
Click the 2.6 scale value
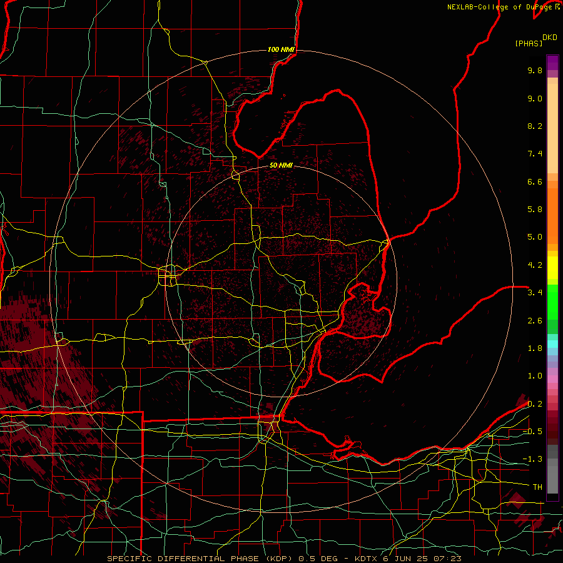535,321
